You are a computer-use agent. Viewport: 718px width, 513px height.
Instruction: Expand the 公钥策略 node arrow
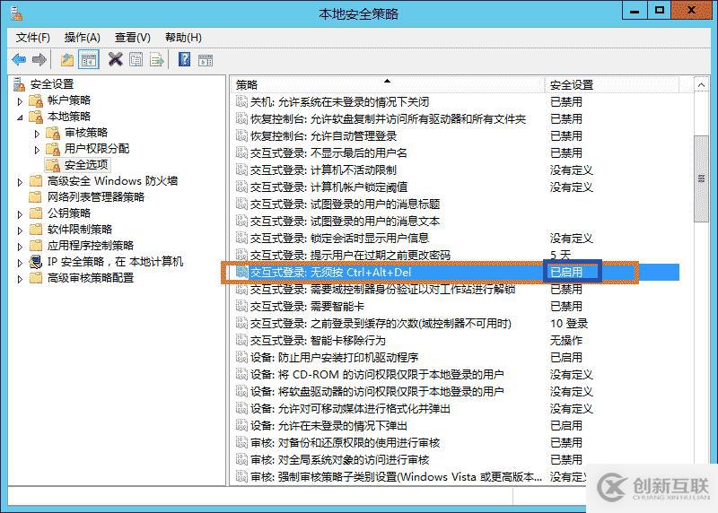20,214
